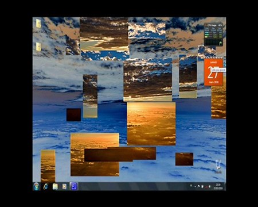Select the topmost folder icon on desktop
258x207 pixels.
point(38,24)
